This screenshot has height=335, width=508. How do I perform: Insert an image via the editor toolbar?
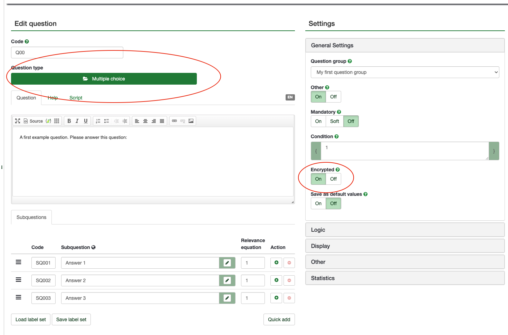click(x=191, y=121)
